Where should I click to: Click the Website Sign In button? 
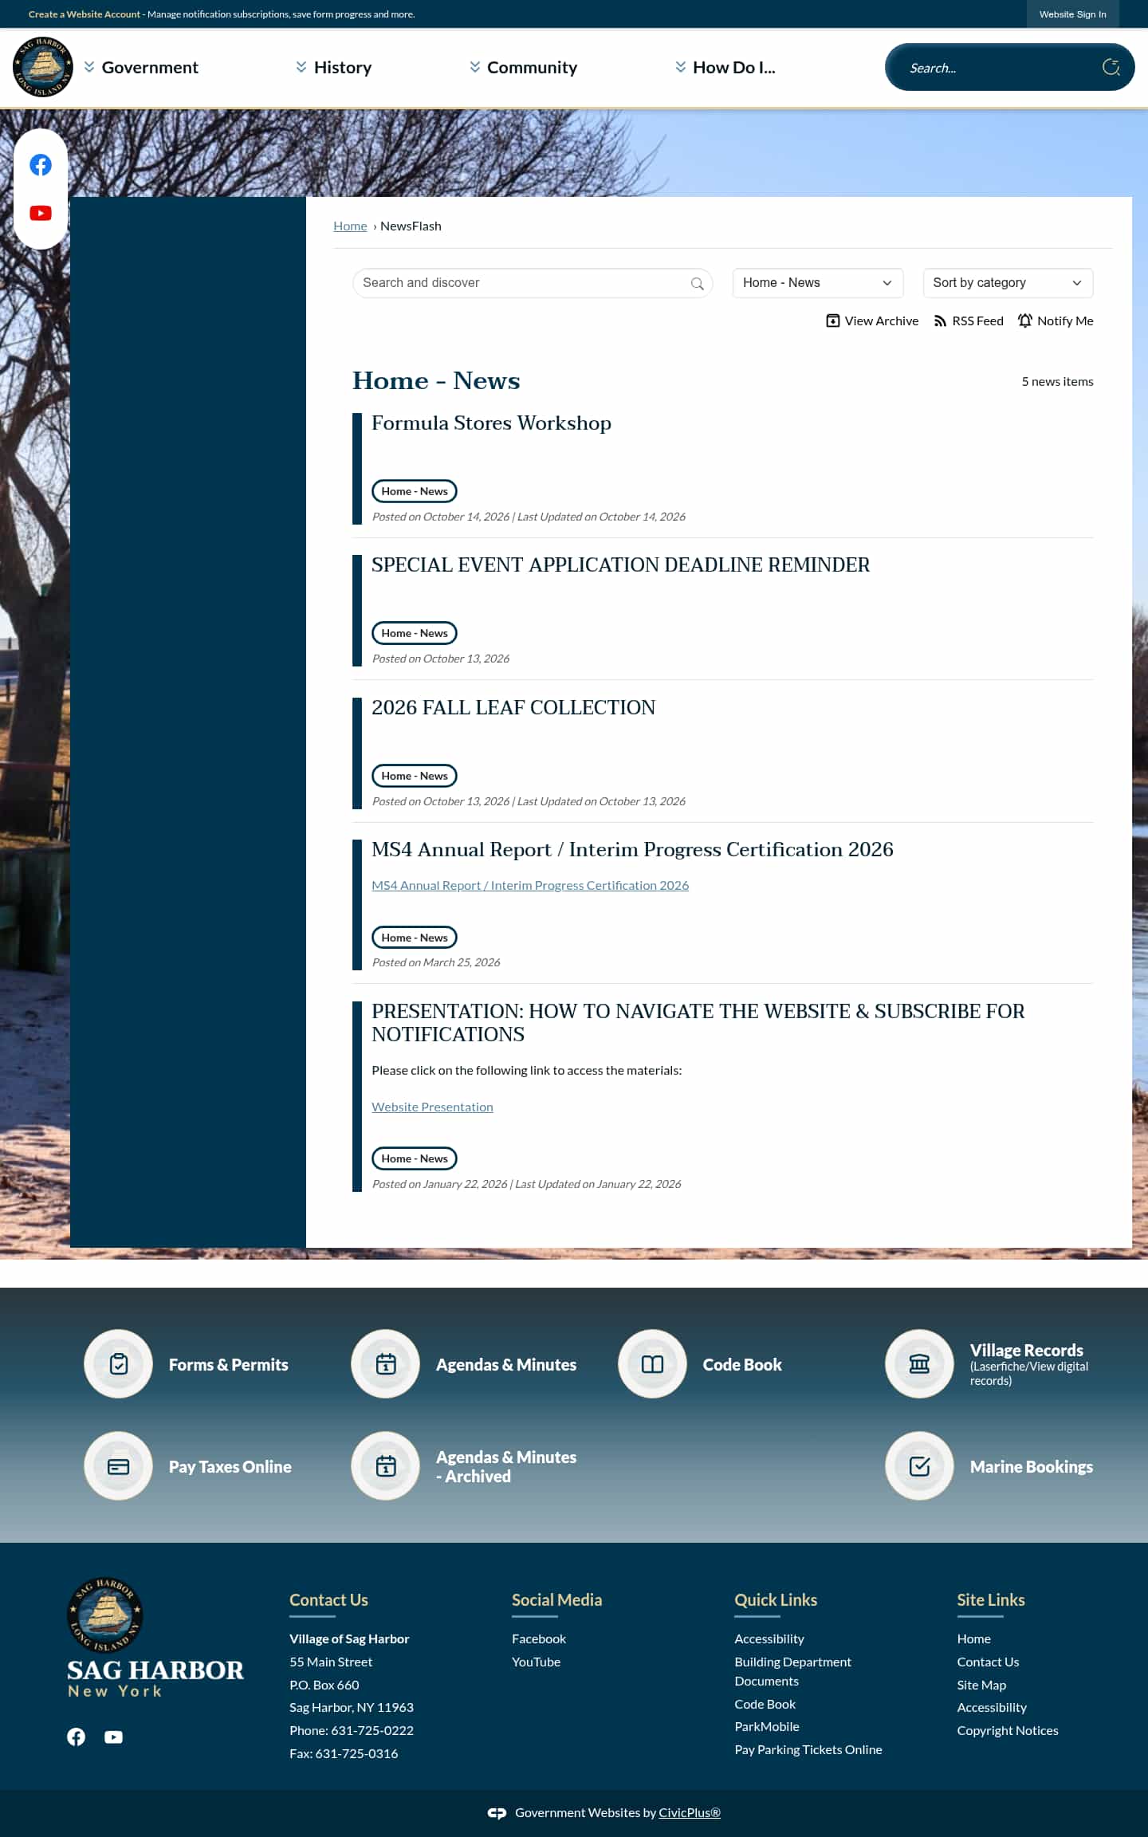1072,14
